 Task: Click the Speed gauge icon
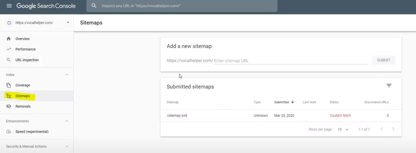tap(9, 132)
